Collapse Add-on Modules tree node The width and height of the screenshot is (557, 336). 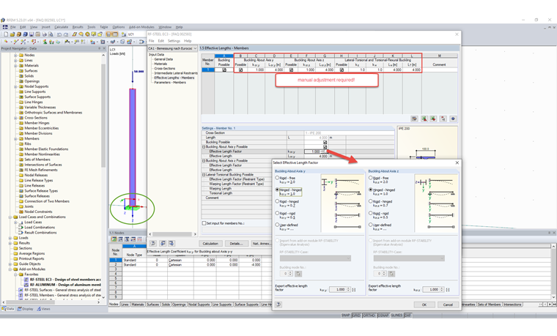pos(10,269)
